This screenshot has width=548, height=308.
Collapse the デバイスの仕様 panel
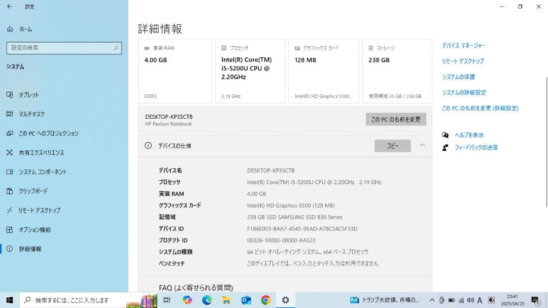(x=423, y=146)
